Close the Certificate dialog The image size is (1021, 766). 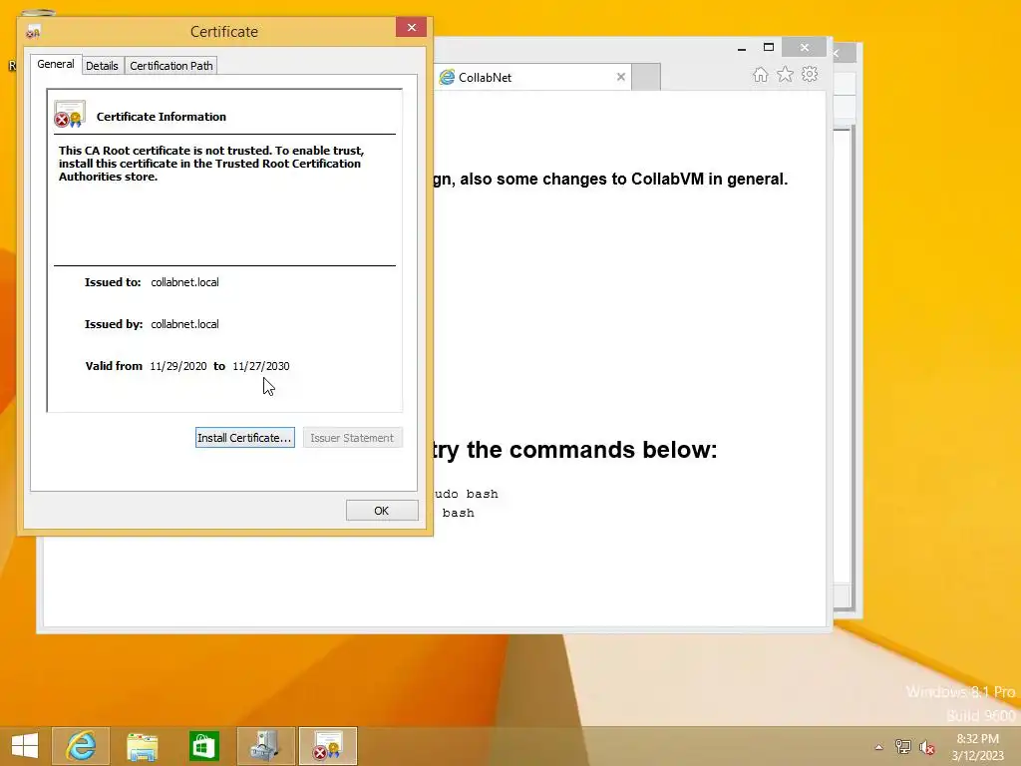pos(411,27)
